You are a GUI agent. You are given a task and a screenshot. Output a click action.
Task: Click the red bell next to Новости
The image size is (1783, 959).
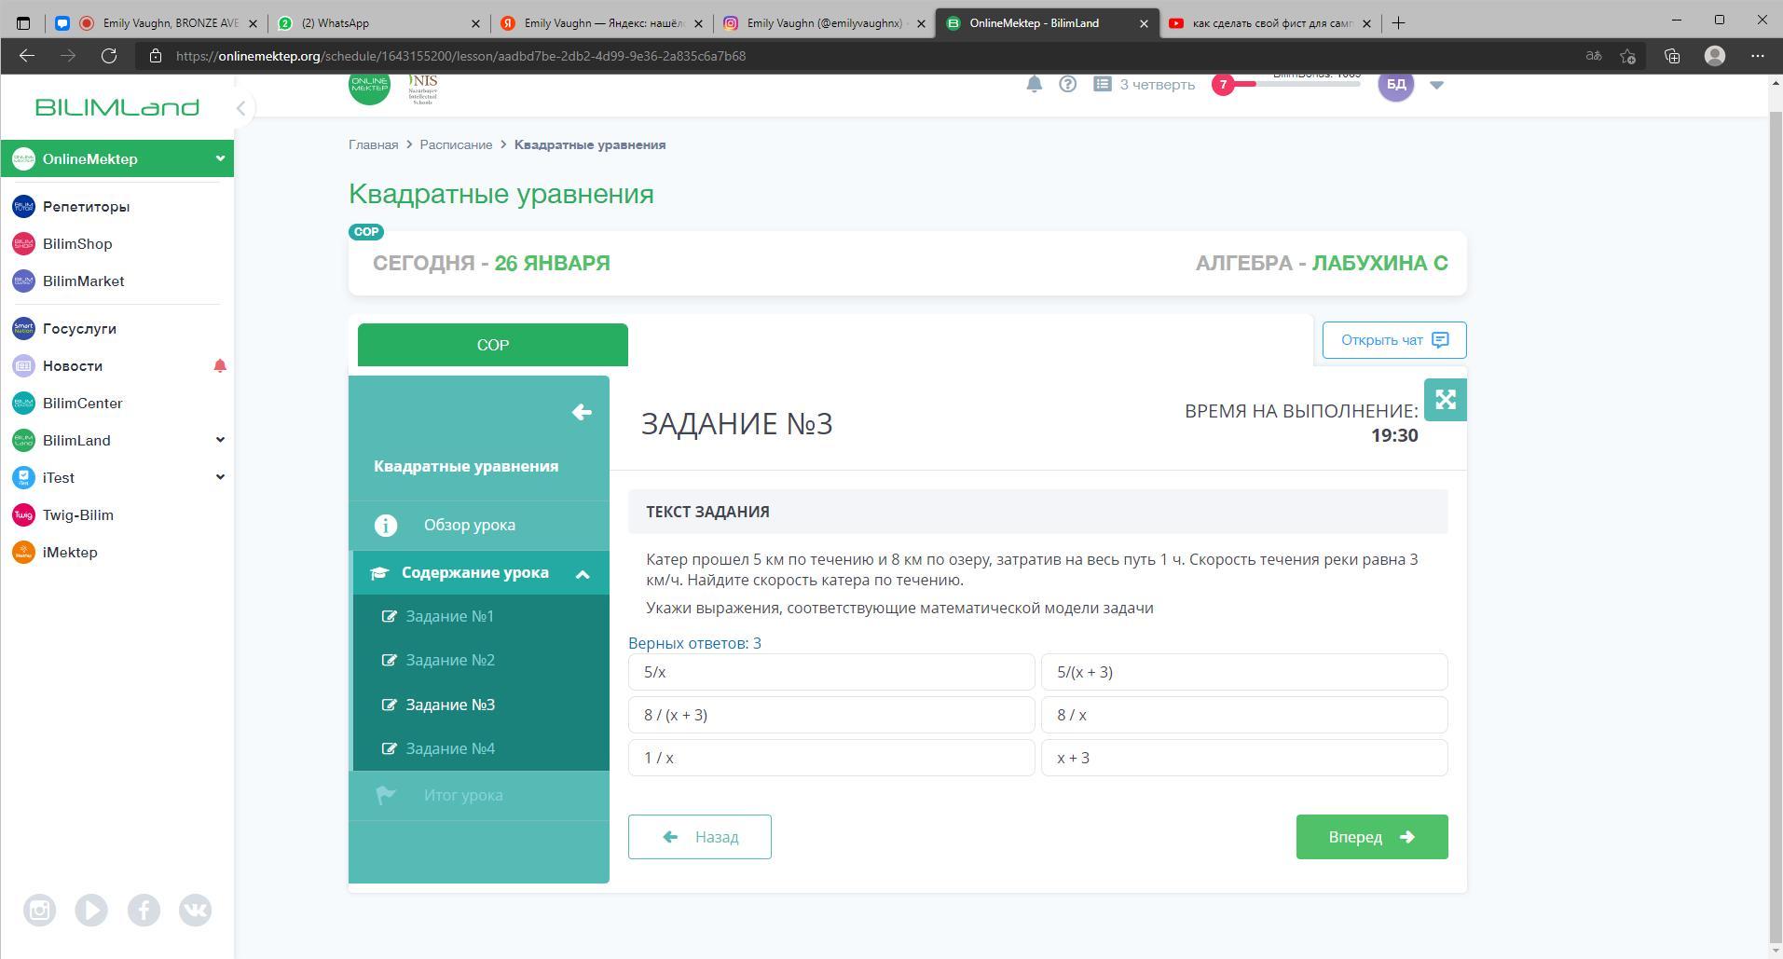click(x=220, y=366)
